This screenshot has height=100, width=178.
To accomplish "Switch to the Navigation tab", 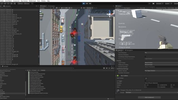I will point(129,50).
